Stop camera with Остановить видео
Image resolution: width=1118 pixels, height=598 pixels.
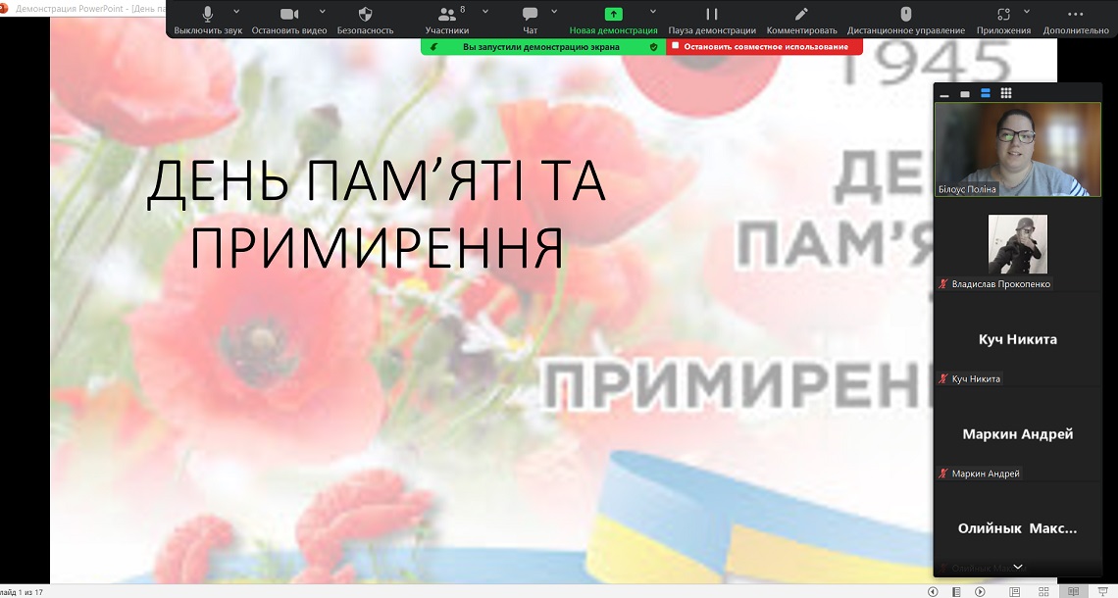click(288, 20)
